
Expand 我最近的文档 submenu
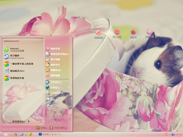click(x=58, y=54)
